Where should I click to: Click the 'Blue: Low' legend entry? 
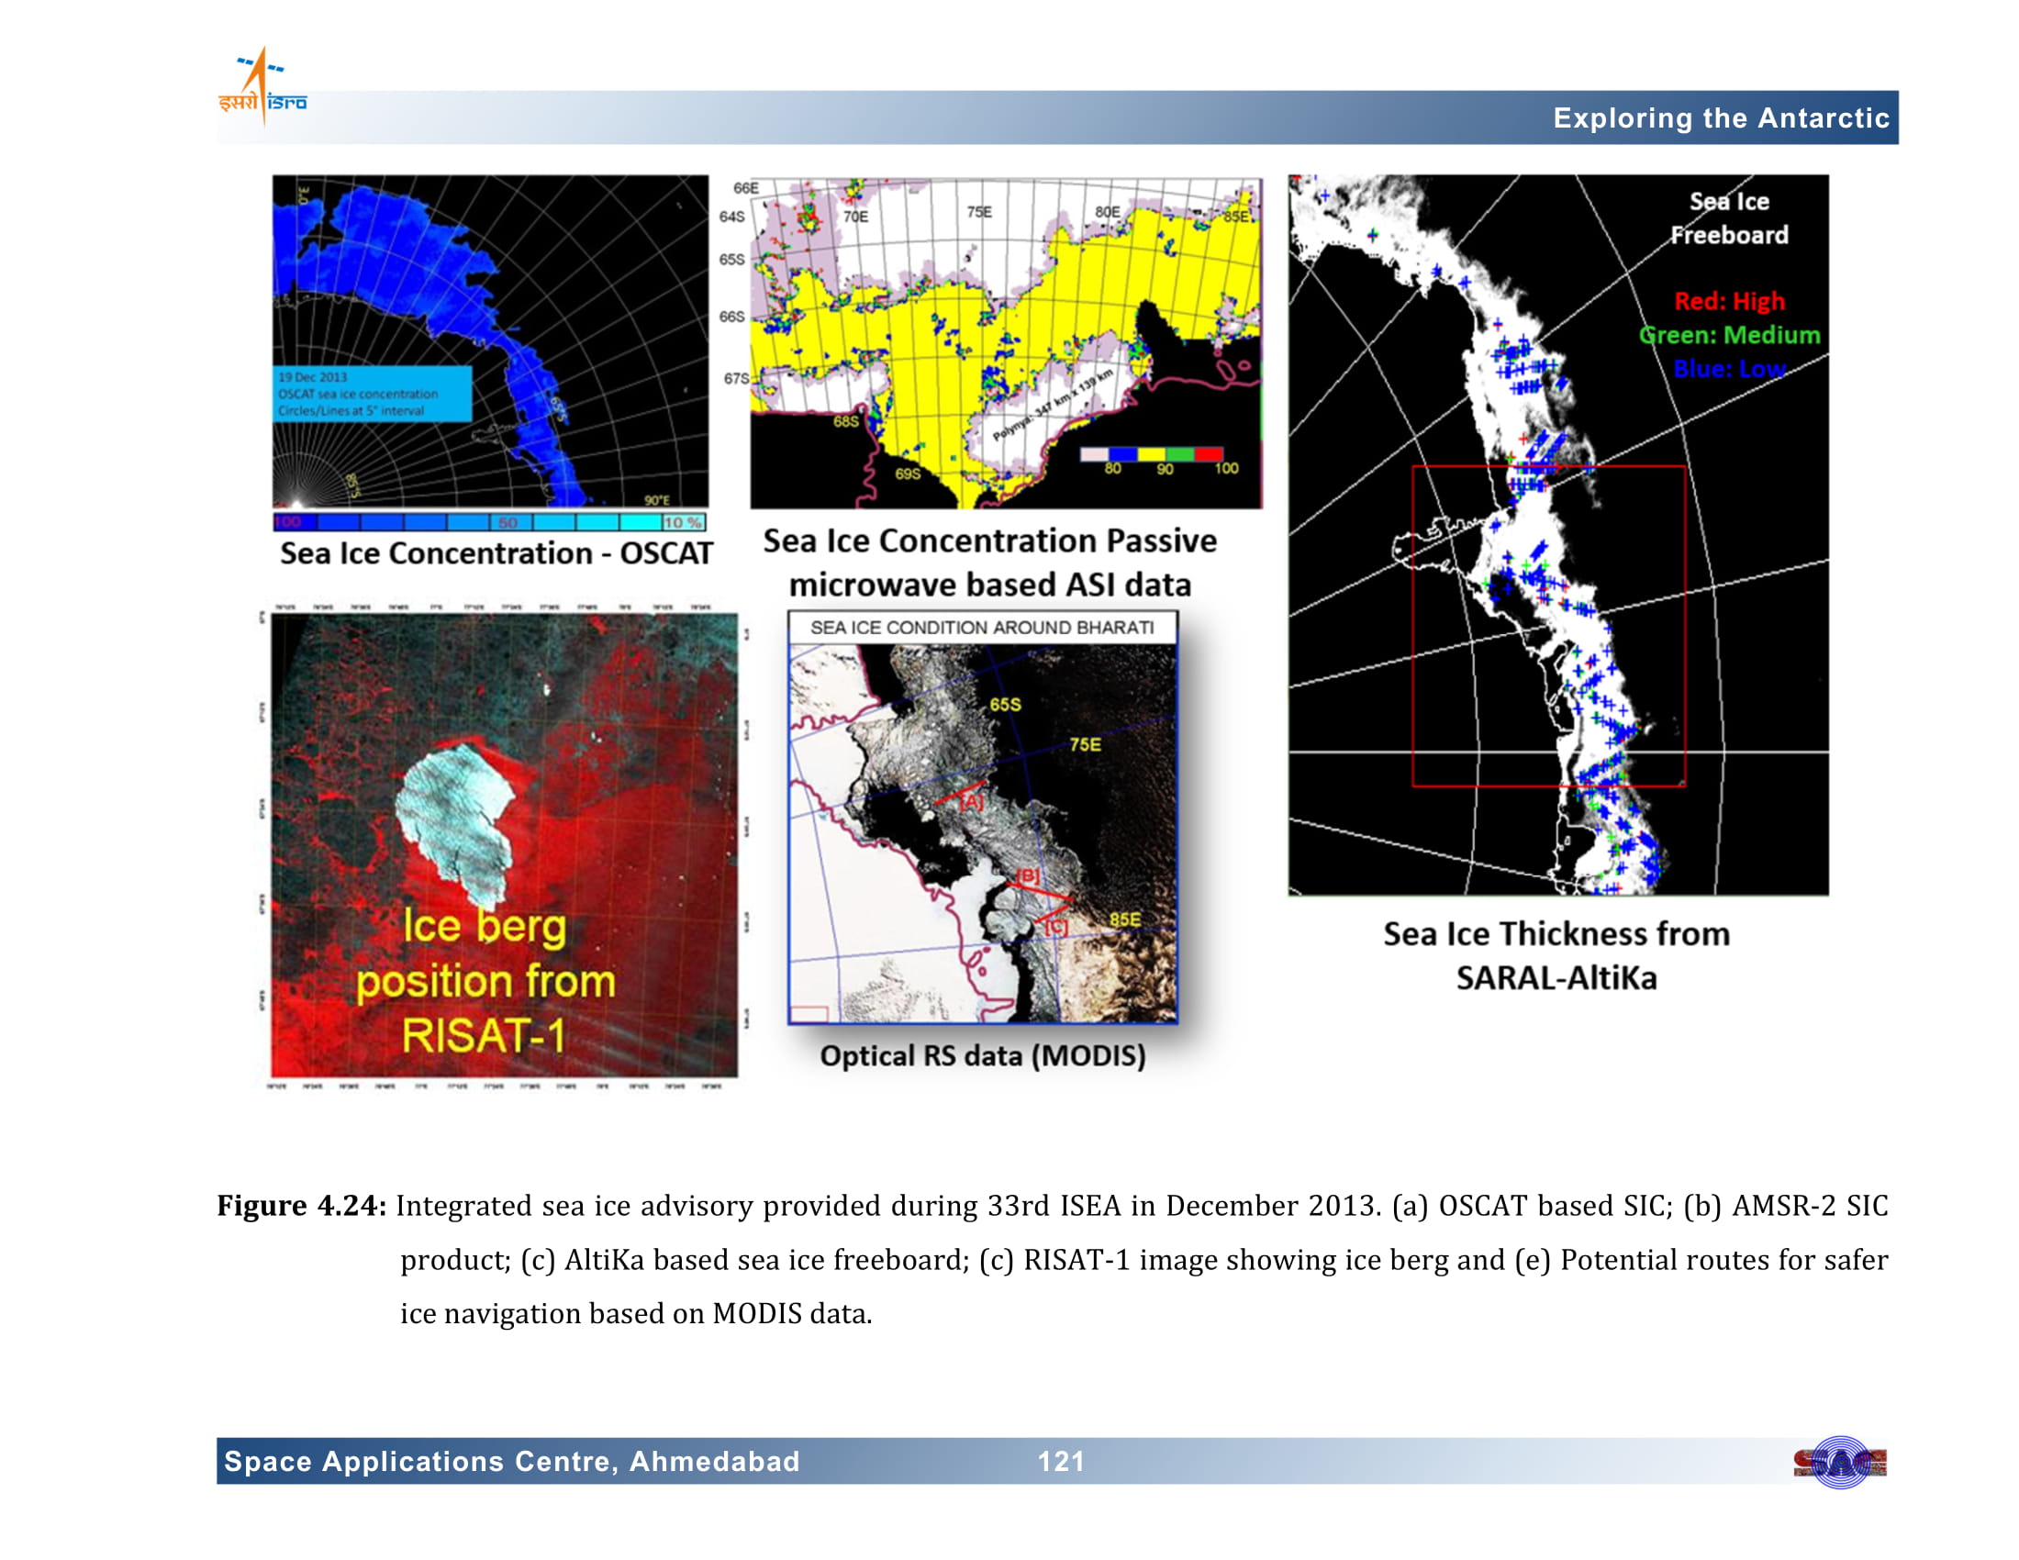click(1729, 369)
